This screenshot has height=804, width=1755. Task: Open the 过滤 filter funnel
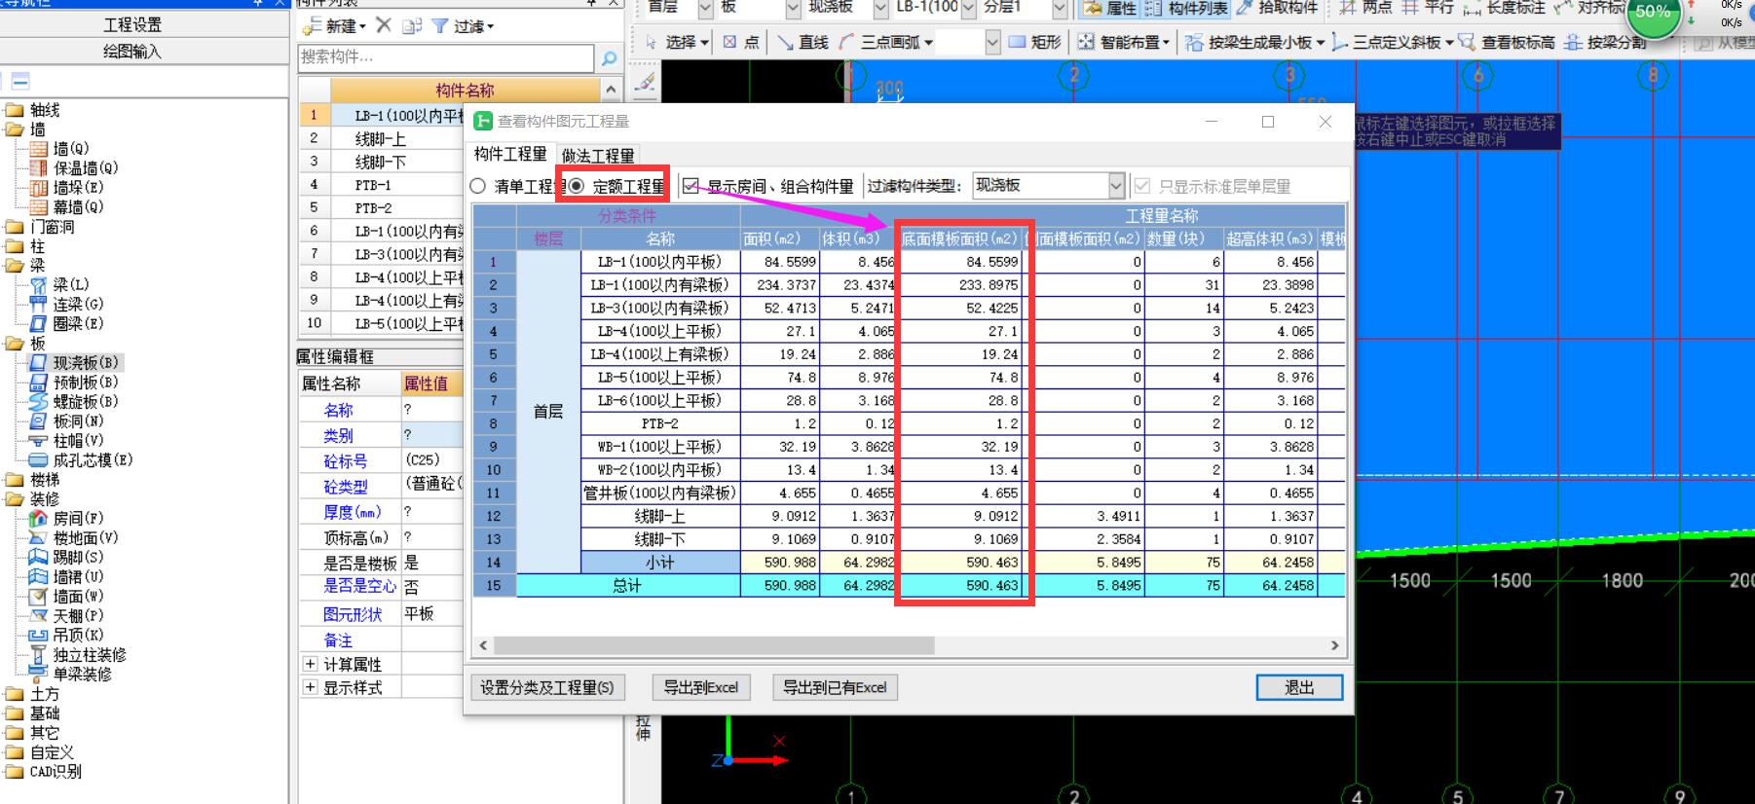click(462, 25)
